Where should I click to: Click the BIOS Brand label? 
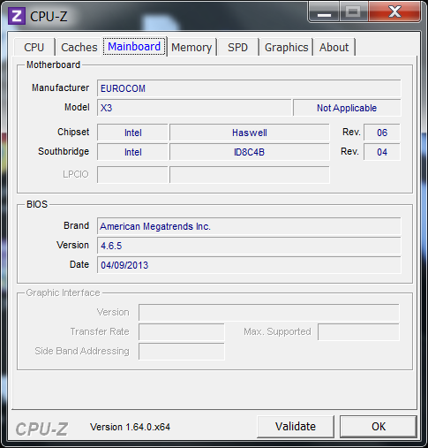(76, 225)
